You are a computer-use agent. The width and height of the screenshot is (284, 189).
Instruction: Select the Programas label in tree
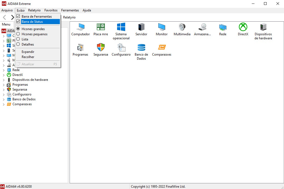[x=20, y=85]
